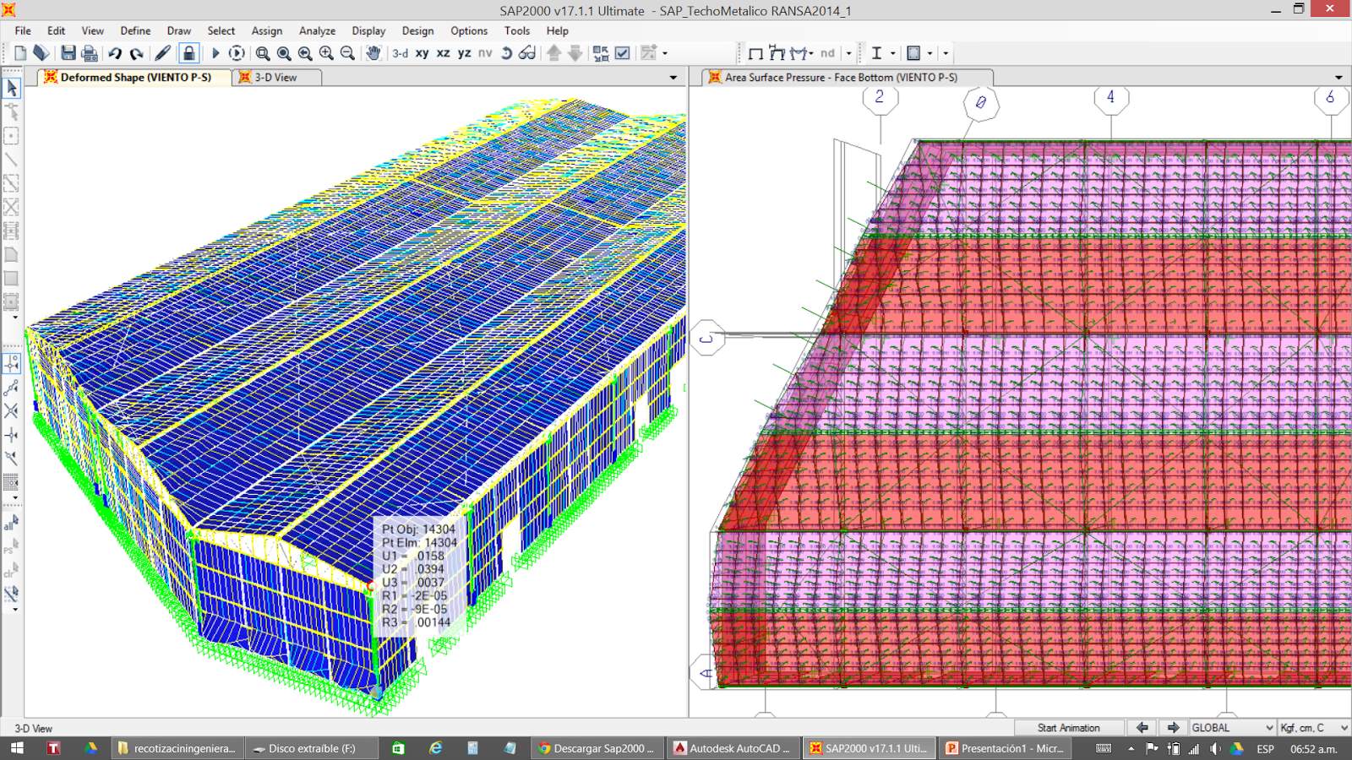Click Restore Full View magnifier
The width and height of the screenshot is (1352, 760).
(284, 53)
